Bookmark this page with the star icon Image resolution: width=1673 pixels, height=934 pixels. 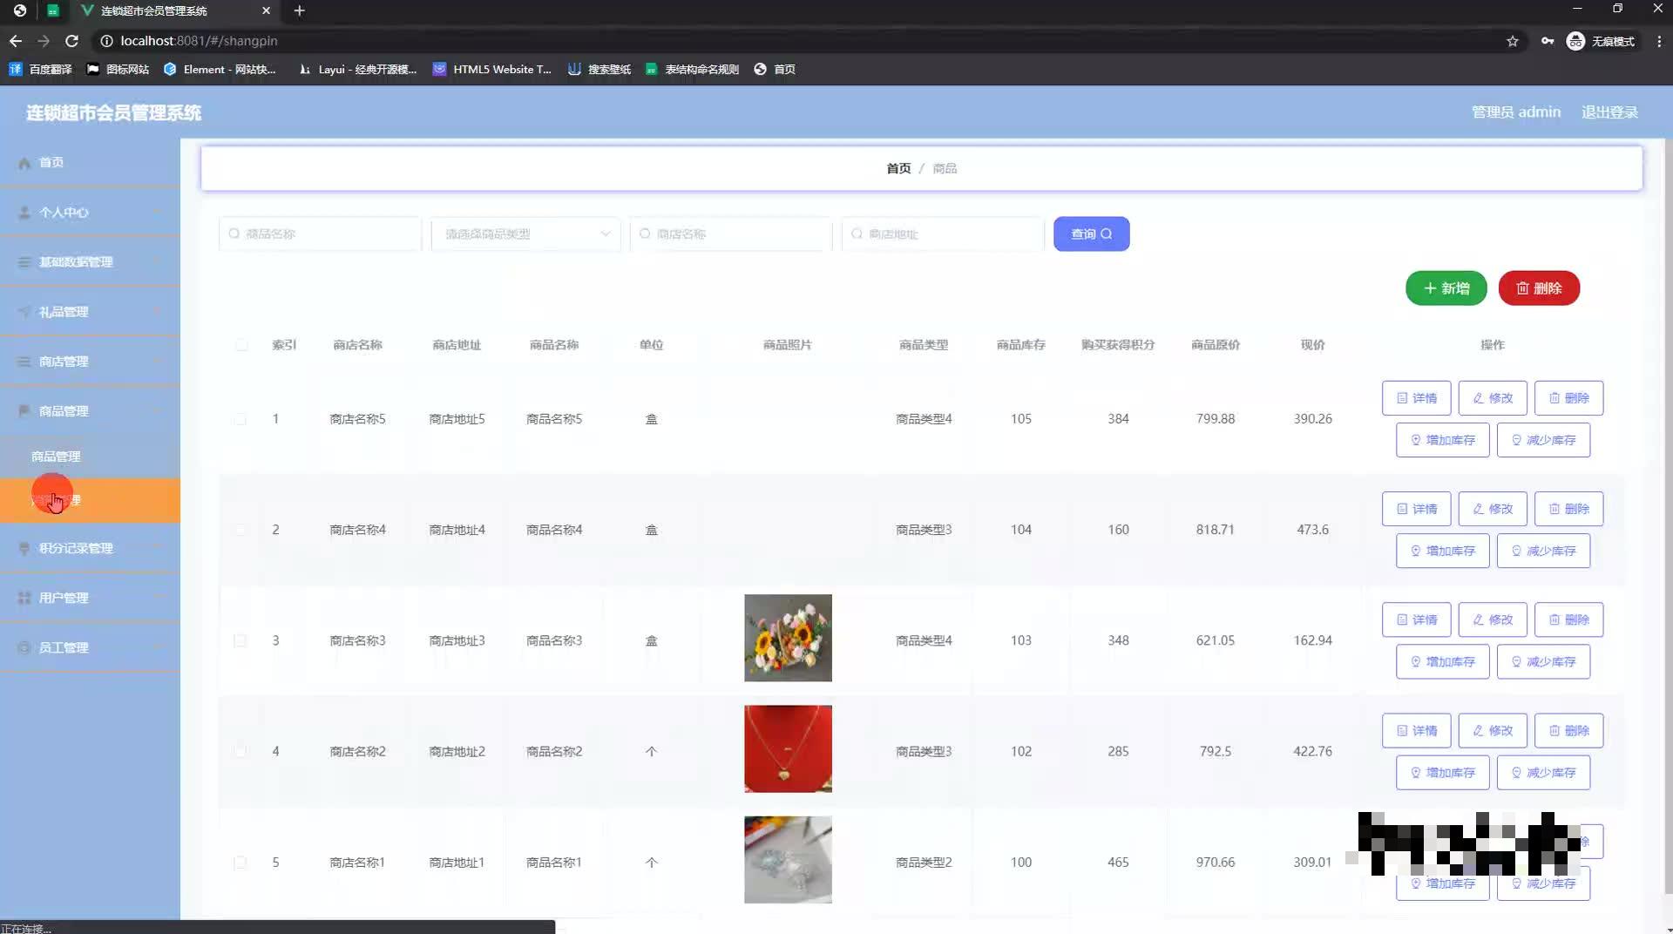[1513, 41]
